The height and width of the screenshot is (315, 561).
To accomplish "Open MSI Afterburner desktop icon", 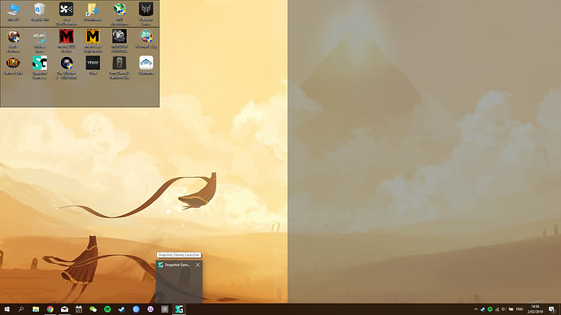I will click(x=120, y=15).
